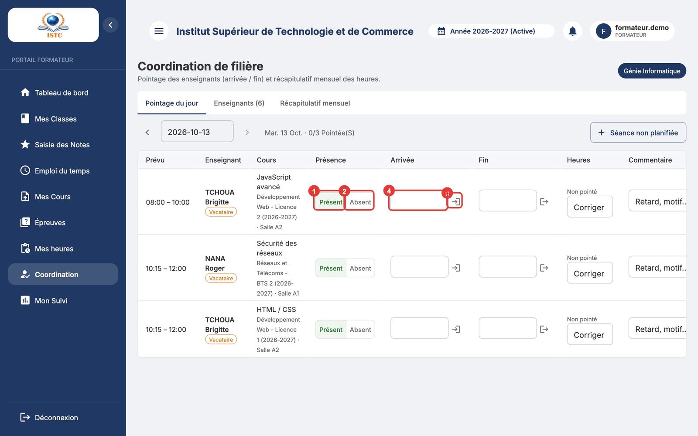Open Mon Suivi in the sidebar
The image size is (698, 436).
pyautogui.click(x=63, y=300)
